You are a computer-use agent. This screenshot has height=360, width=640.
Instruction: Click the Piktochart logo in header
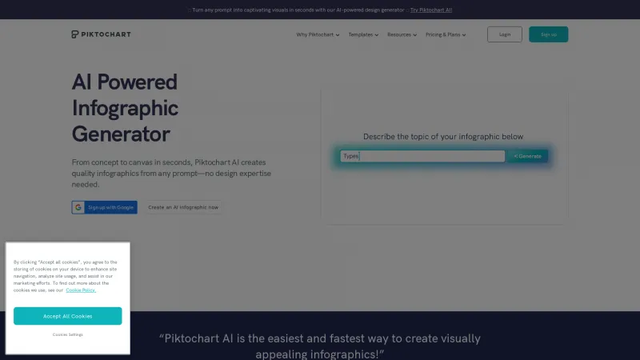[x=101, y=34]
